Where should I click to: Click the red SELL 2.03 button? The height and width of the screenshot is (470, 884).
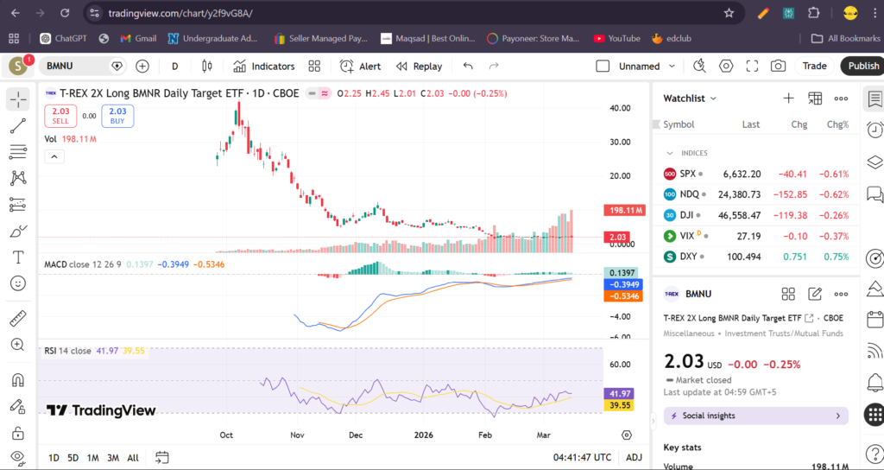(60, 116)
